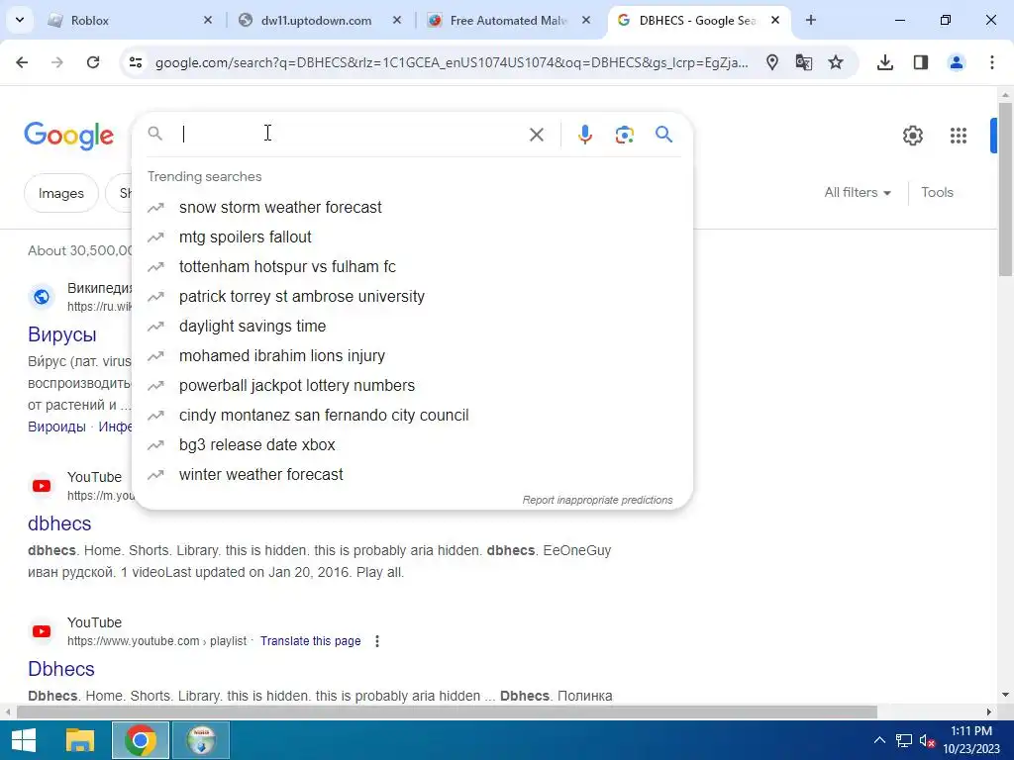Close the dw11.uptodown.com tab
The width and height of the screenshot is (1014, 760).
397,21
